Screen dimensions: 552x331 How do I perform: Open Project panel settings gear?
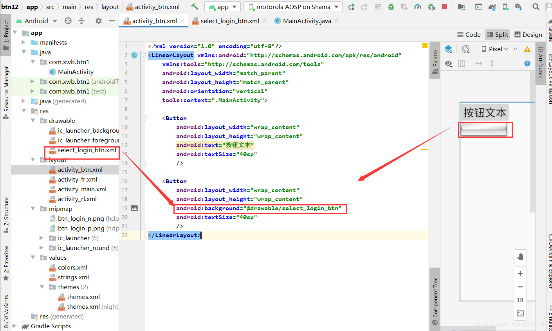99,21
